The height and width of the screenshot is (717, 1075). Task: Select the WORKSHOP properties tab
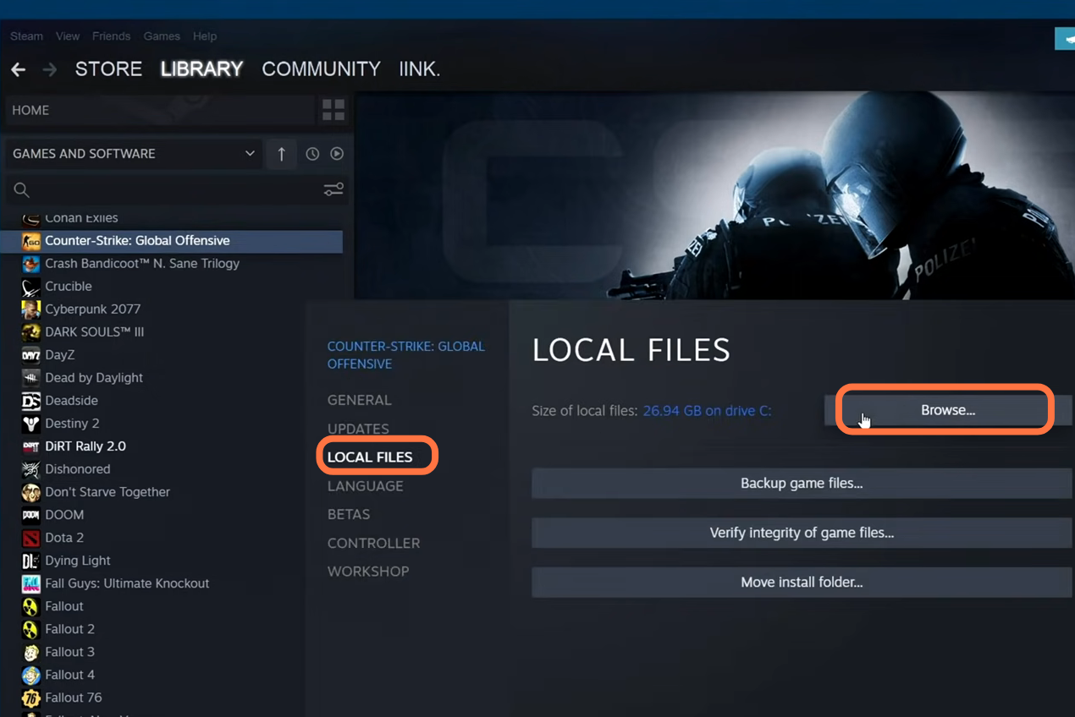point(368,572)
